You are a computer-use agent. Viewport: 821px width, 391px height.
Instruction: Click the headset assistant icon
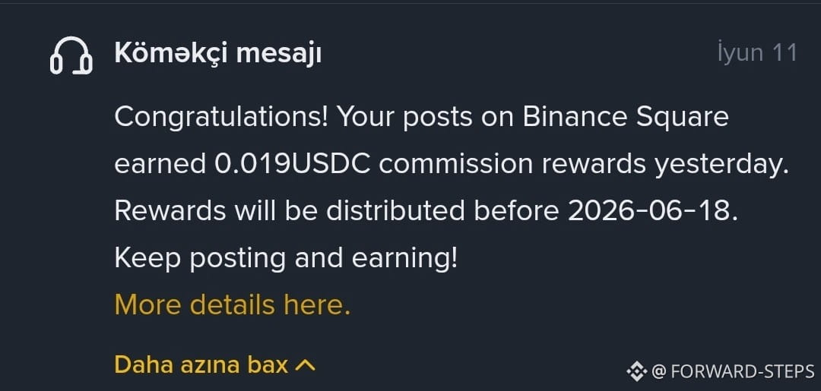pos(71,55)
